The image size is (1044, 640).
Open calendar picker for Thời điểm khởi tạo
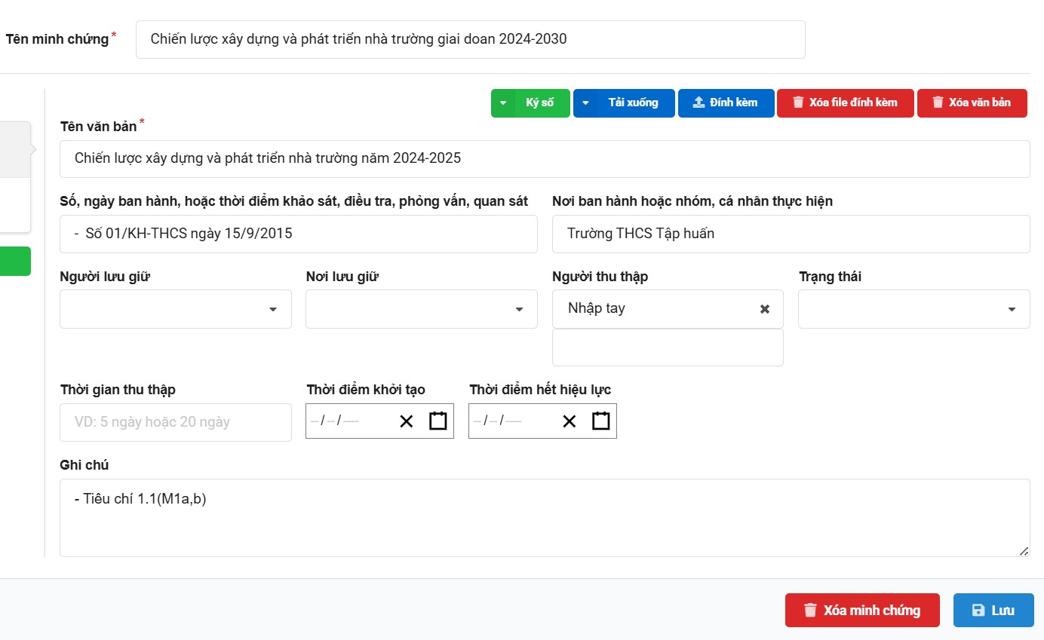coord(438,421)
